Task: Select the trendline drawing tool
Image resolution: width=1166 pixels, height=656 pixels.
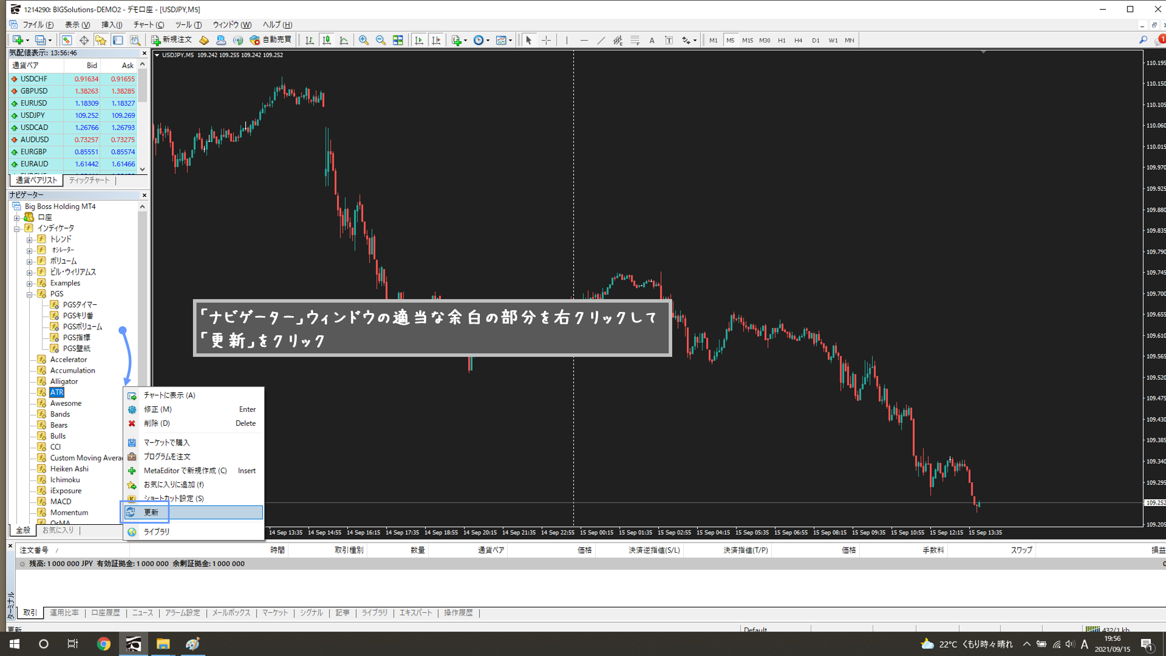Action: (601, 40)
